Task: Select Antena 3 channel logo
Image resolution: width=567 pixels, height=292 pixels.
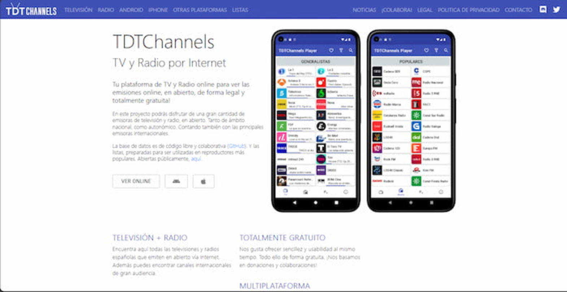Action: coord(282,82)
